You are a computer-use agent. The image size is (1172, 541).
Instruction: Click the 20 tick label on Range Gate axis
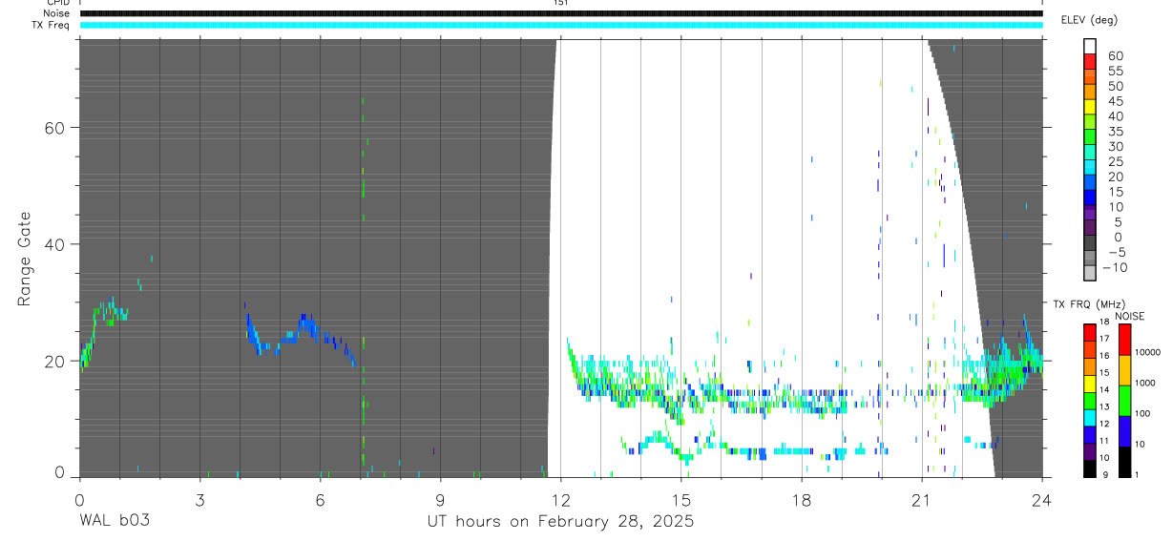56,362
